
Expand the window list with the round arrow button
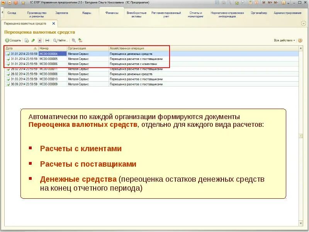pyautogui.click(x=304, y=24)
